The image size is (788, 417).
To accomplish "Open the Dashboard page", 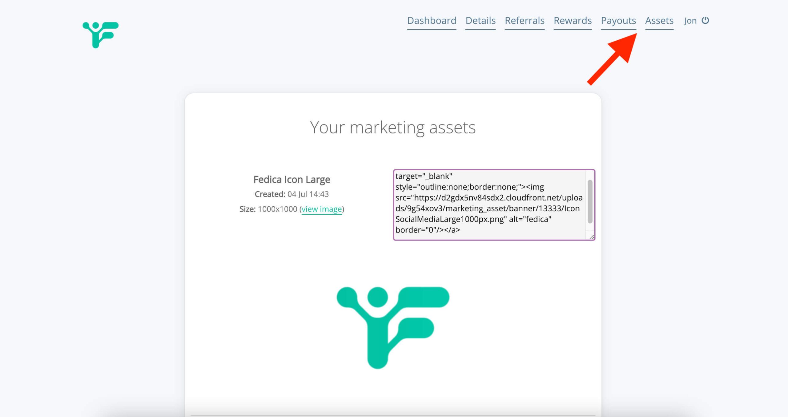I will click(x=432, y=21).
